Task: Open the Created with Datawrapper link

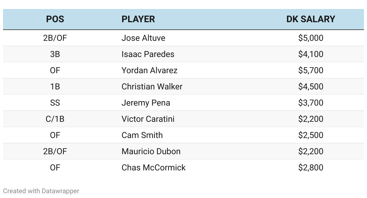Action: tap(41, 191)
